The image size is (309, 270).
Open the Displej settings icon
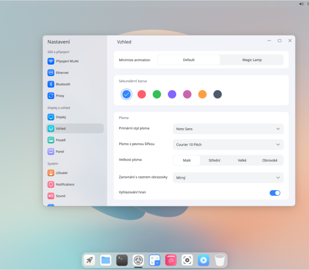[x=51, y=117]
